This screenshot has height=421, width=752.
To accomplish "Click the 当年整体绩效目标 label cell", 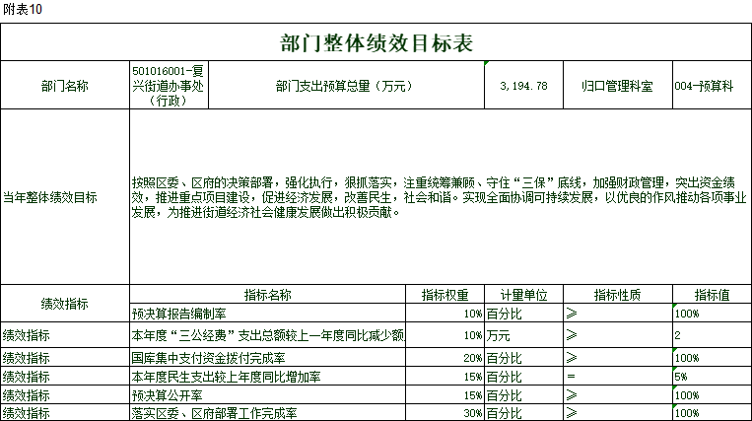I will pos(65,197).
